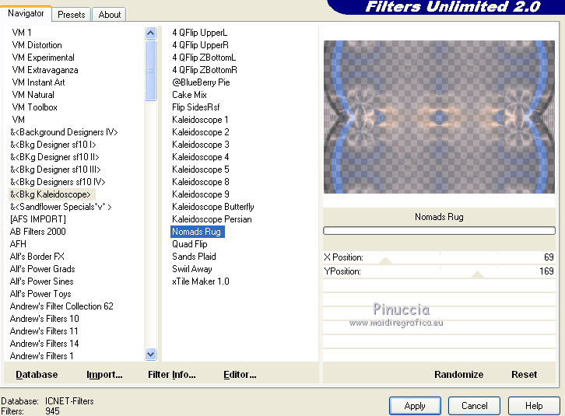Image resolution: width=565 pixels, height=416 pixels.
Task: Select the Nomads Rug filter
Action: (x=197, y=232)
